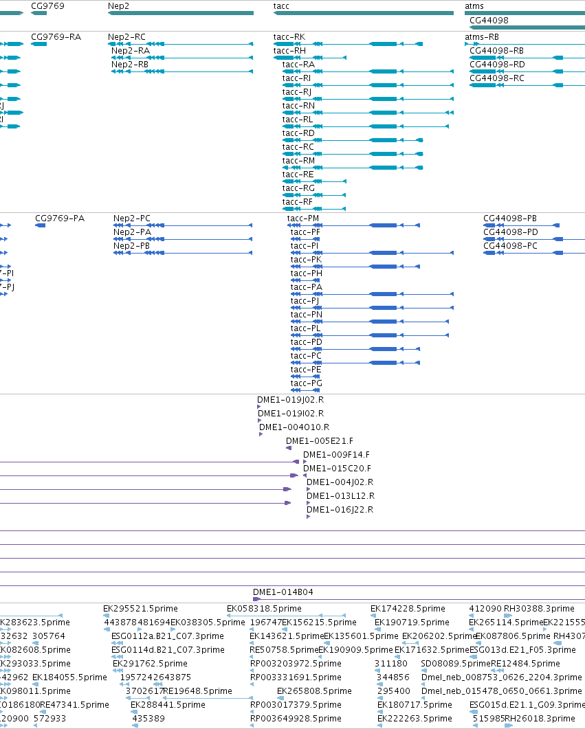Select the Nep2-PA protein label
The height and width of the screenshot is (729, 585).
pos(133,232)
